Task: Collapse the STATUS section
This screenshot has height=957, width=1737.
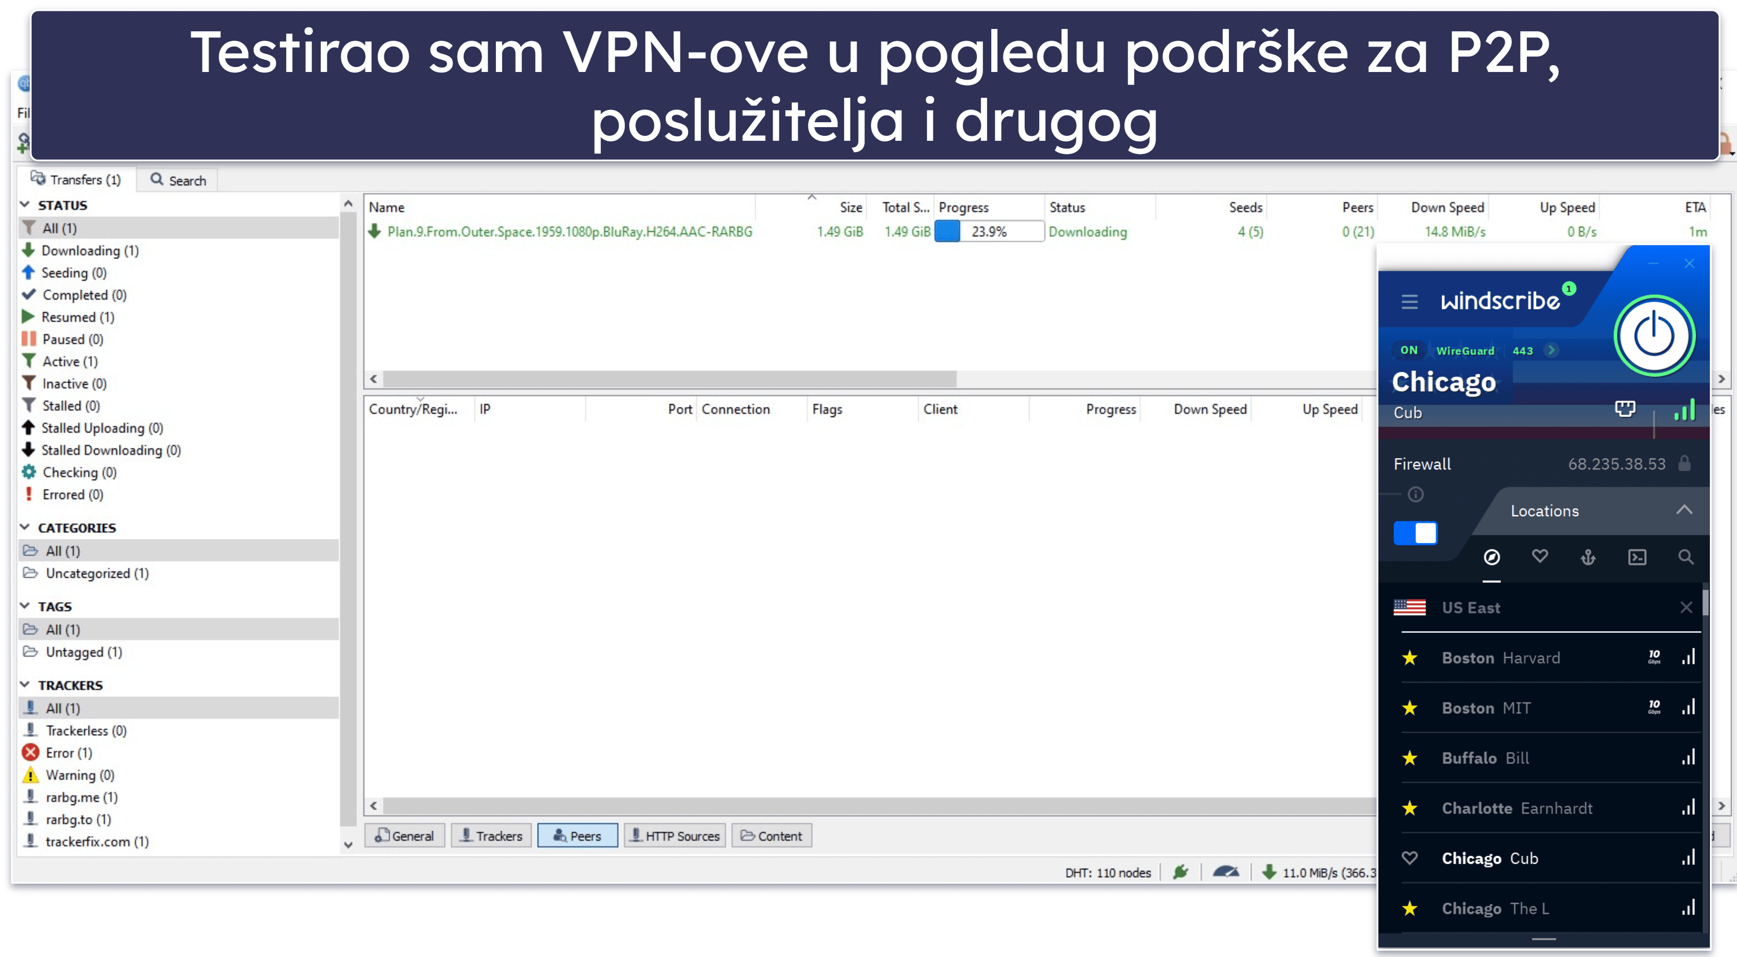Action: [x=25, y=204]
